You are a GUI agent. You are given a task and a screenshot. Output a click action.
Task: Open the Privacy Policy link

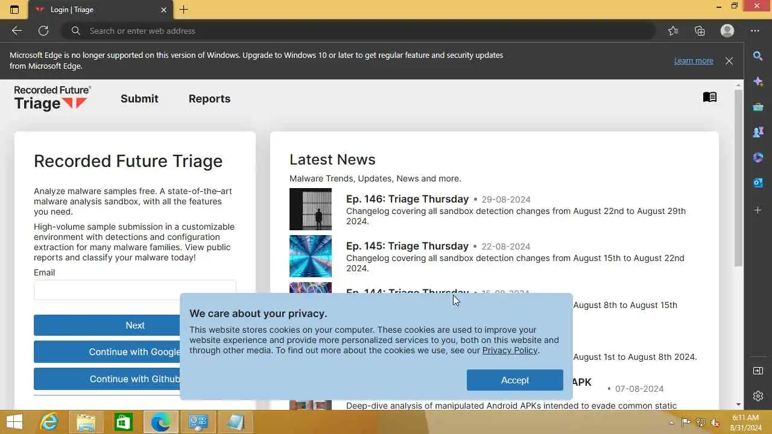pyautogui.click(x=510, y=350)
